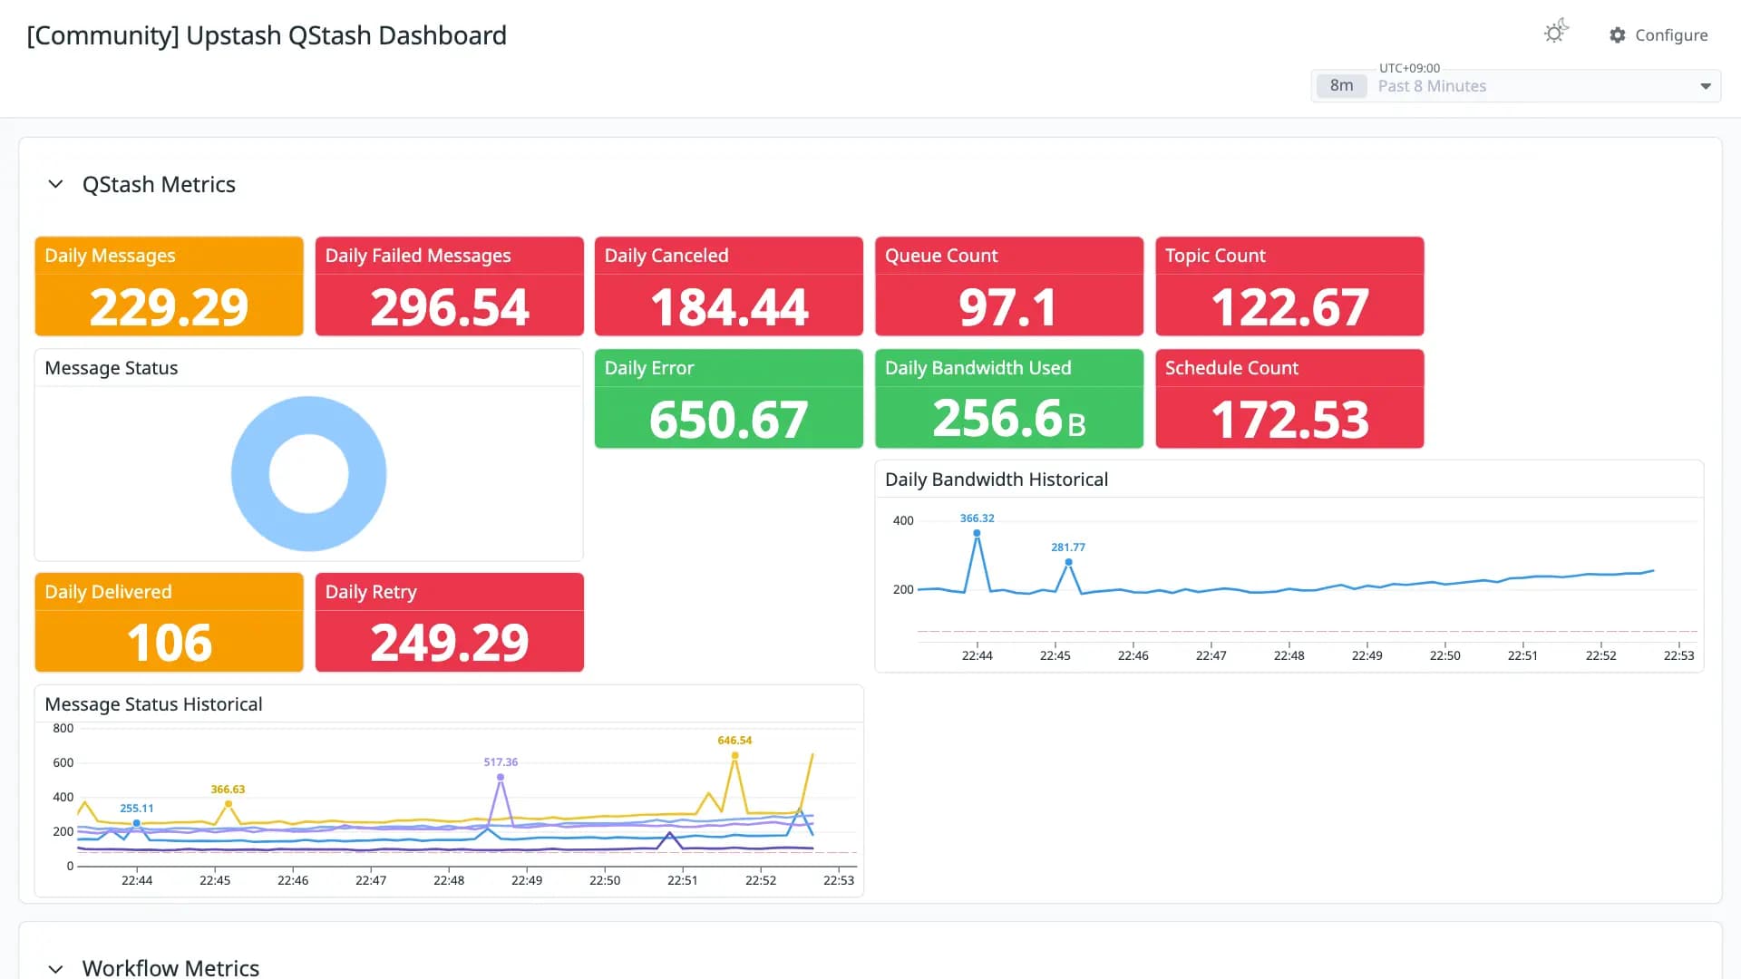This screenshot has width=1741, height=979.
Task: Click the Schedule Count value 172.53
Action: pyautogui.click(x=1289, y=420)
